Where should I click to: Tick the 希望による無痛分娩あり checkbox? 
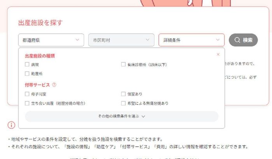coord(123,103)
